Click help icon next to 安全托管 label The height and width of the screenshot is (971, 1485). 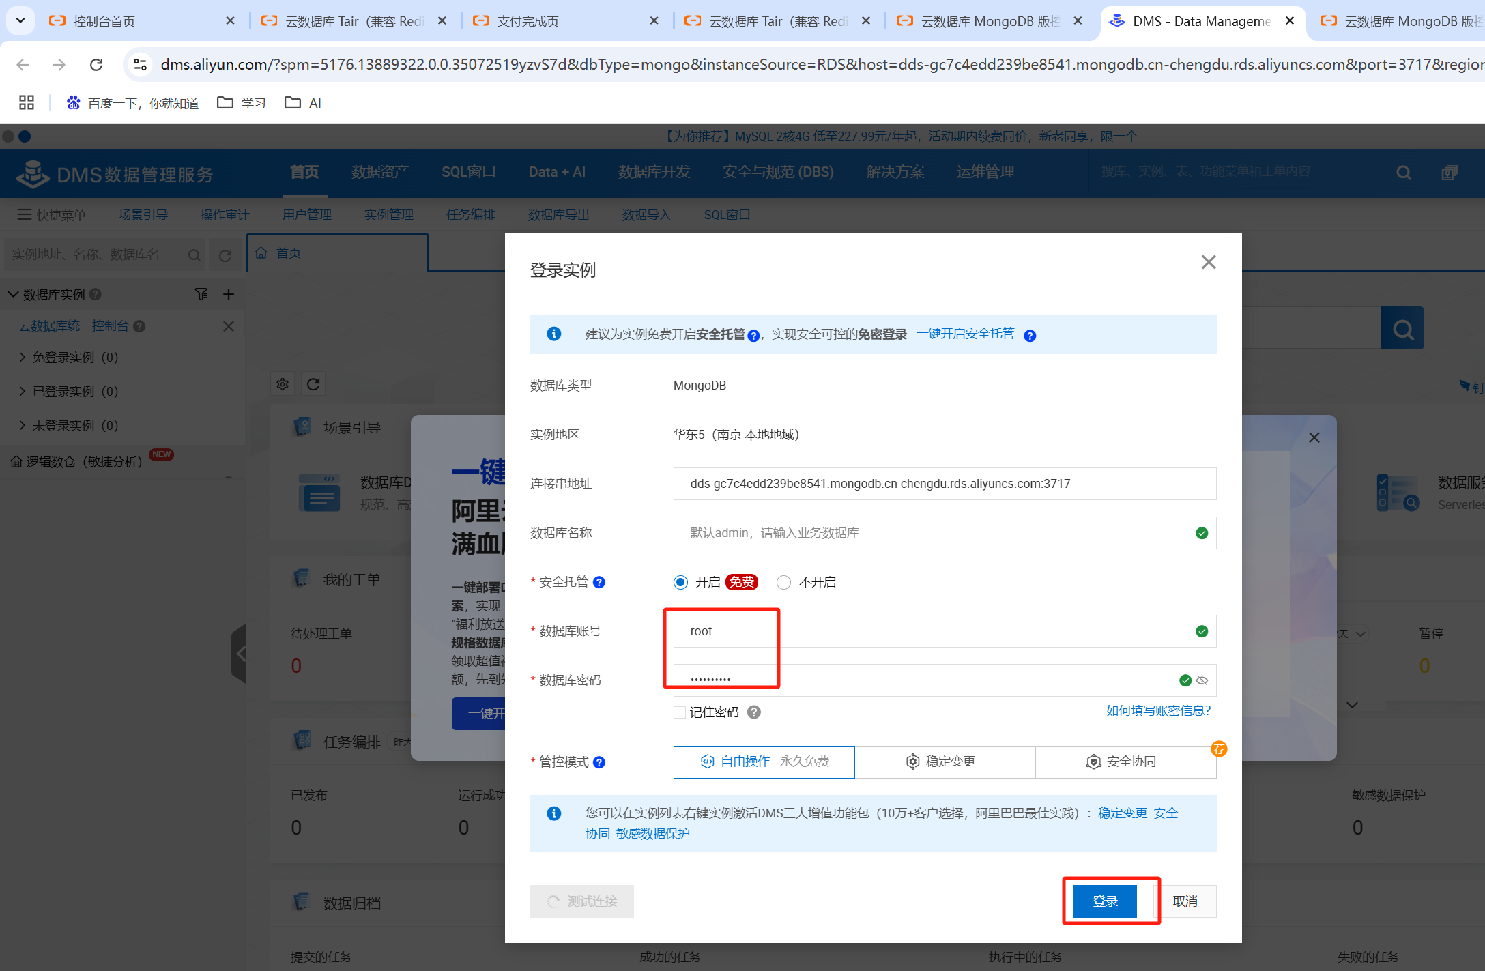(x=599, y=582)
